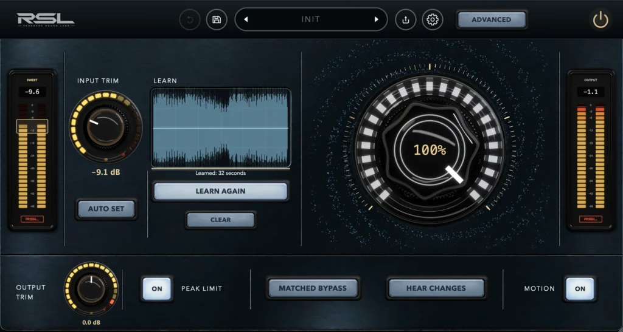Viewport: 623px width, 332px height.
Task: Click the learned waveform display
Action: click(x=220, y=127)
